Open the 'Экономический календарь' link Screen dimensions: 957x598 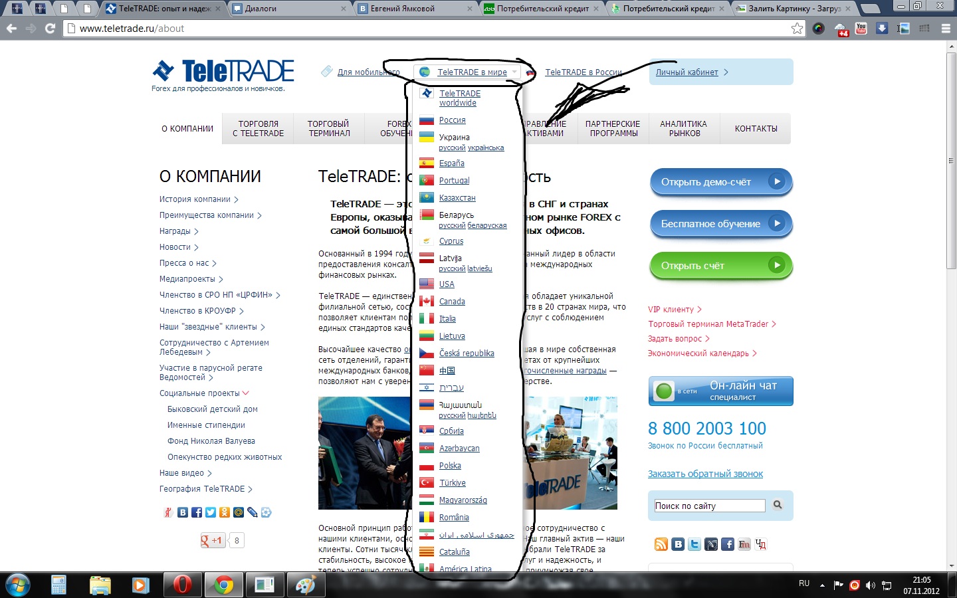[x=698, y=353]
